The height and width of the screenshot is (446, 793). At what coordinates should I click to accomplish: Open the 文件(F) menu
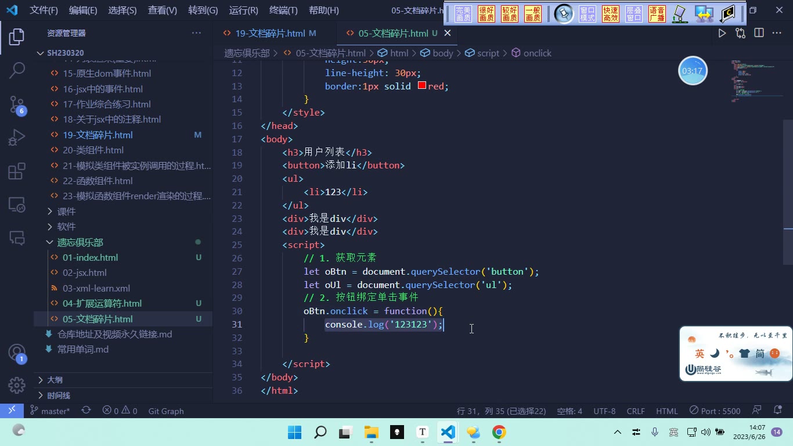(x=44, y=10)
